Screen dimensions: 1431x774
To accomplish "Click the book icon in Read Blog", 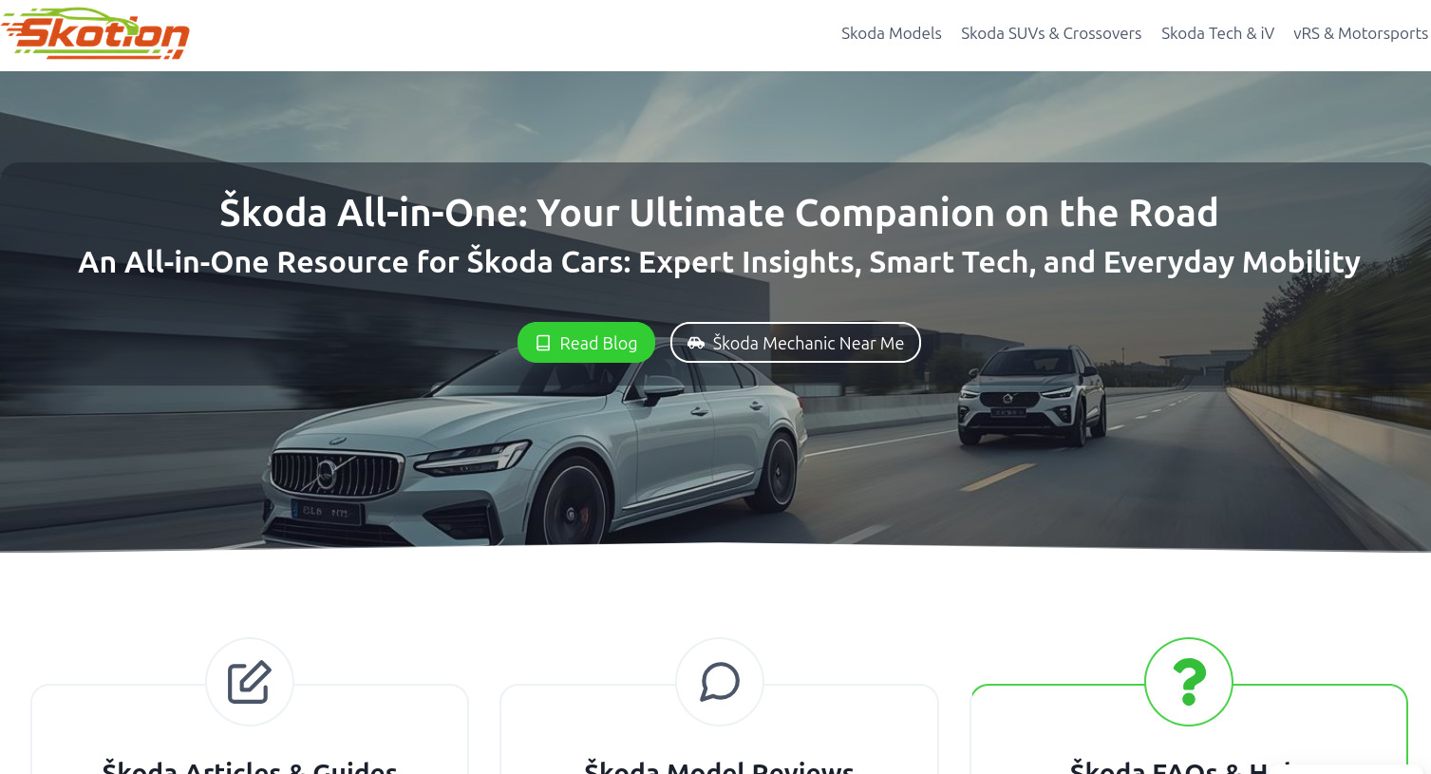I will (543, 343).
